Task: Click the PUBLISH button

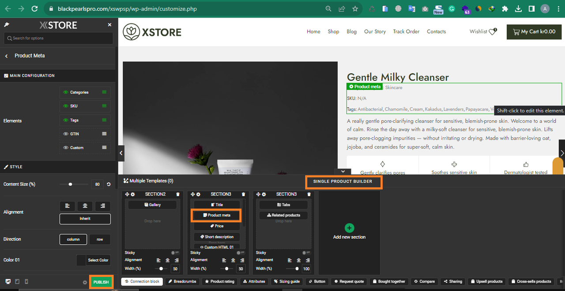Action: 101,282
